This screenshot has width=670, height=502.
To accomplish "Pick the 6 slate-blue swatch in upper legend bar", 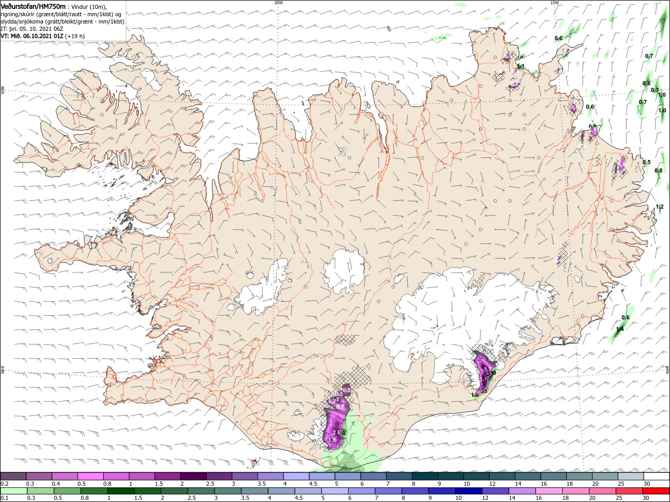I will pos(374,476).
